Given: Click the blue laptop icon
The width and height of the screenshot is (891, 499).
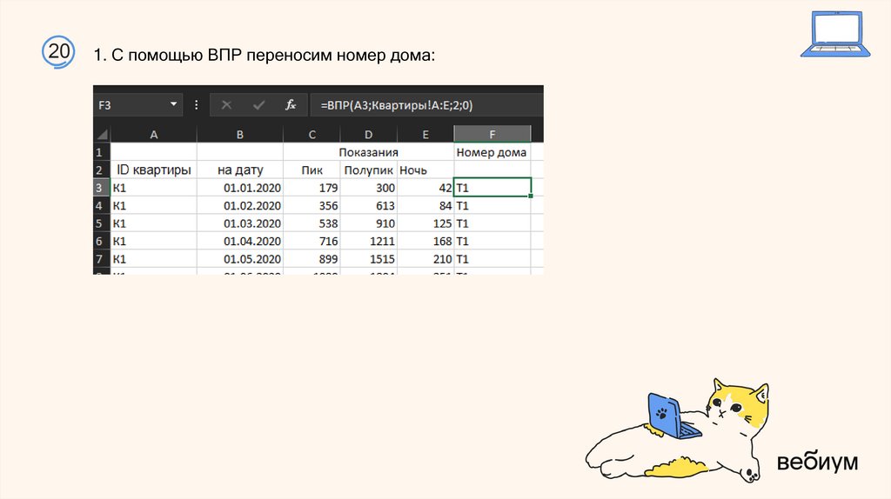Looking at the screenshot, I should [x=835, y=34].
